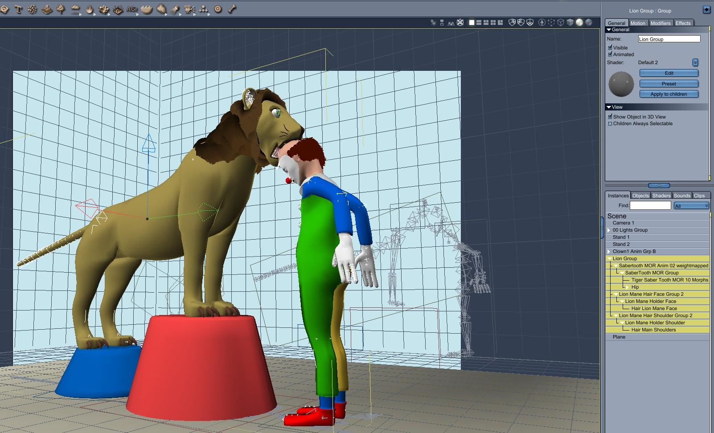Insert dynamic hair grass icon

(118, 9)
